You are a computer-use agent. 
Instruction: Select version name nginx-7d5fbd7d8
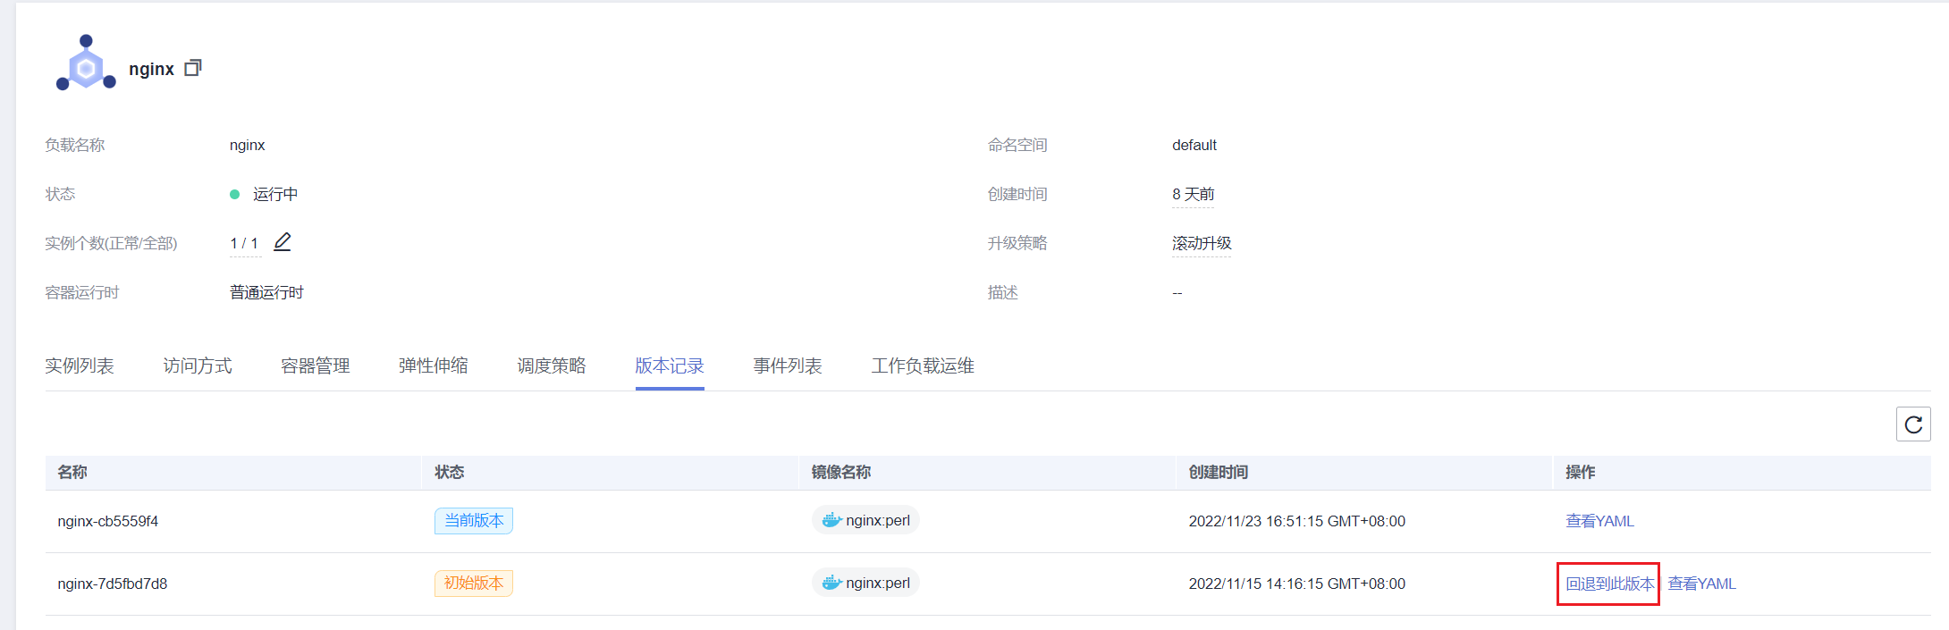coord(113,584)
